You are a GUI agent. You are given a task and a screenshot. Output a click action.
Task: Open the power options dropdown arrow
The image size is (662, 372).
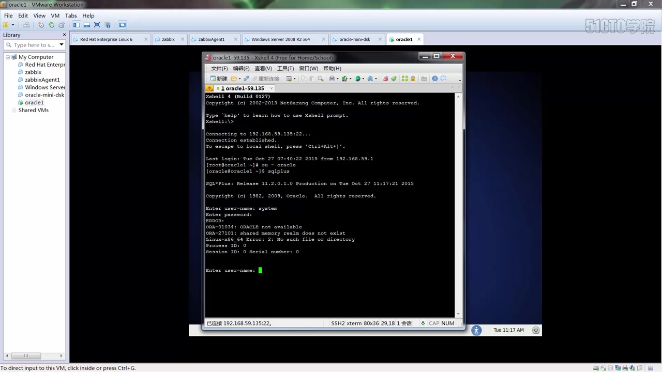click(x=13, y=25)
